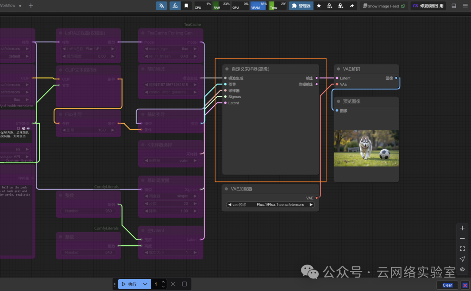Open the 管理器 manager button
Viewport: 471px width, 291px height.
(301, 6)
